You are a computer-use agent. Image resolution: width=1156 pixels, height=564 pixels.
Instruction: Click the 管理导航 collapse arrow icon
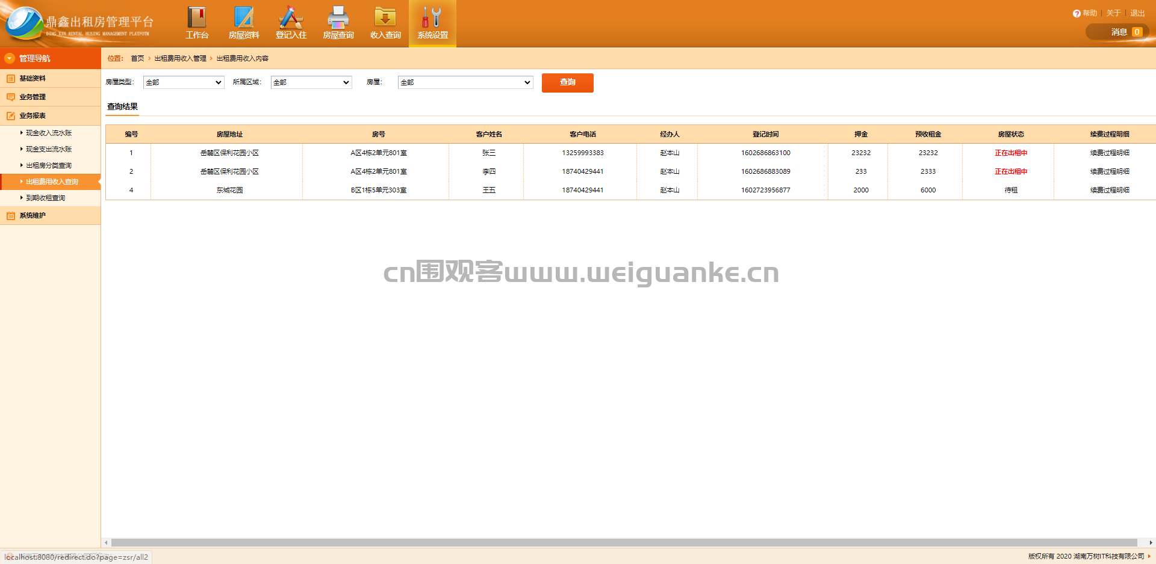click(10, 58)
